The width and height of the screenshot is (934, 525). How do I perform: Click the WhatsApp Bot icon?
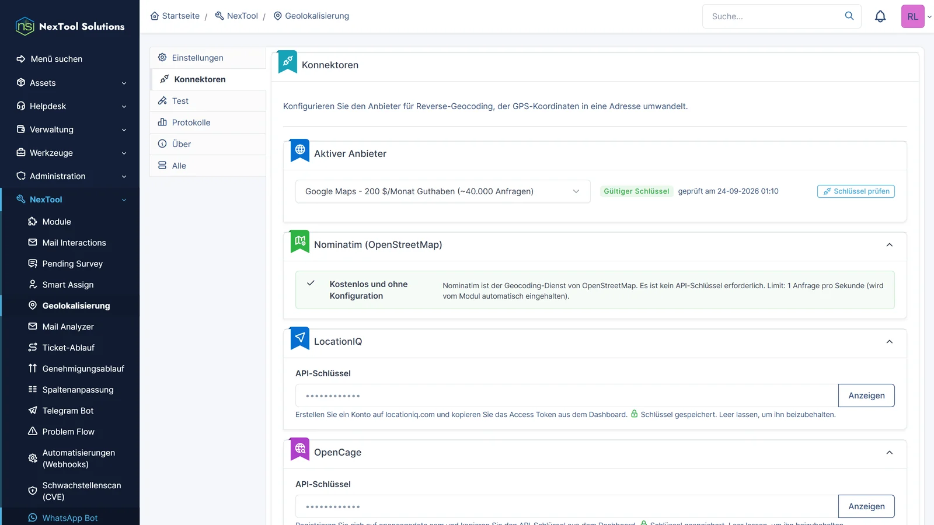pyautogui.click(x=33, y=518)
